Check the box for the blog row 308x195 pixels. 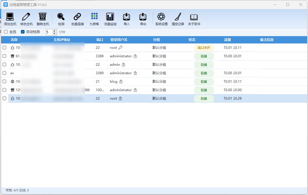tap(4, 82)
